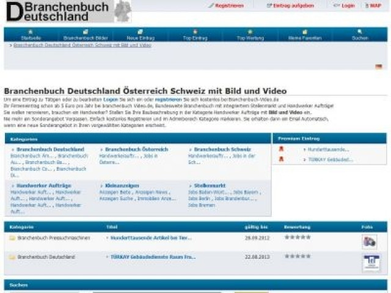
Task: Click the Bewertung column header
Action: 297,227
